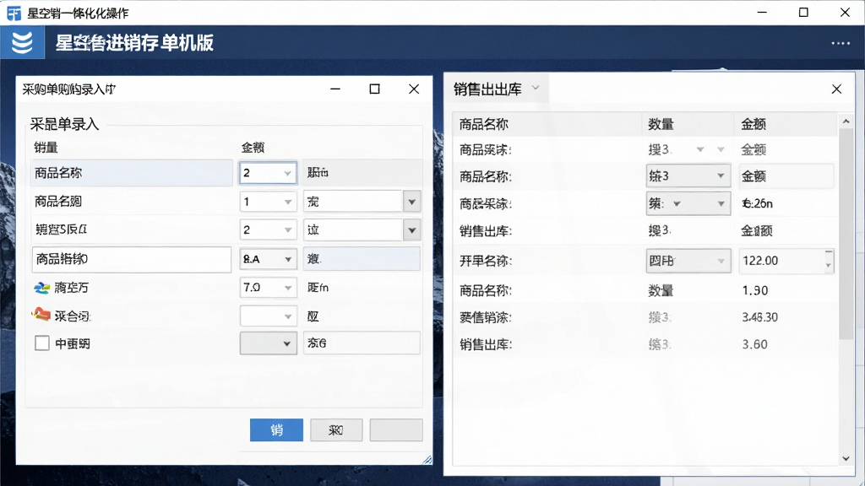Image resolution: width=865 pixels, height=486 pixels.
Task: Click the stacked-layers app logo icon
Action: pyautogui.click(x=22, y=42)
